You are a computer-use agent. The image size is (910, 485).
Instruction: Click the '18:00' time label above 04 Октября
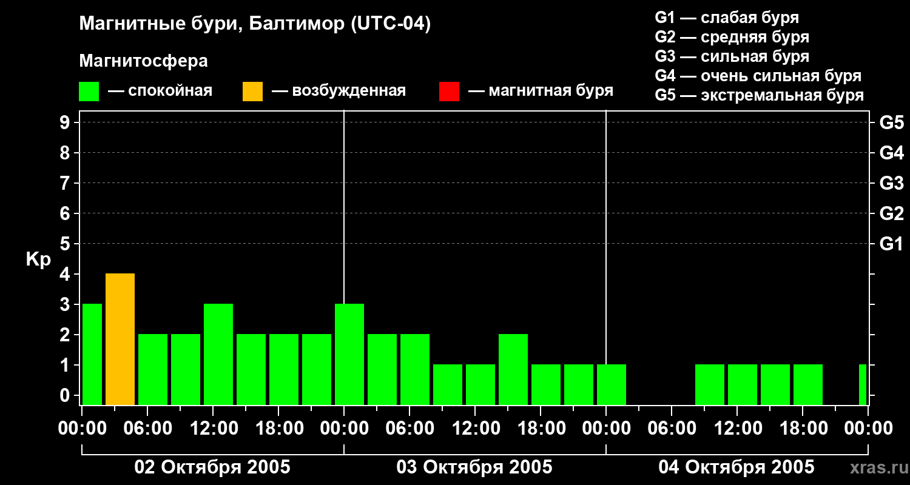[x=803, y=429]
